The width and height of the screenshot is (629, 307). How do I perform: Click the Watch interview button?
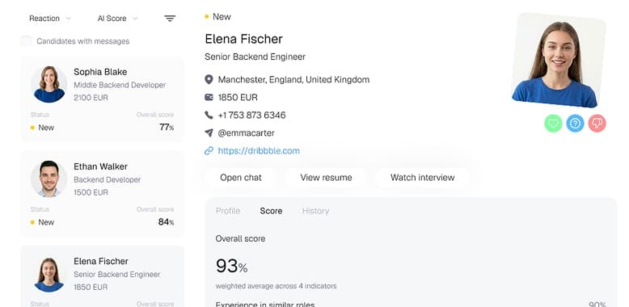pyautogui.click(x=422, y=178)
